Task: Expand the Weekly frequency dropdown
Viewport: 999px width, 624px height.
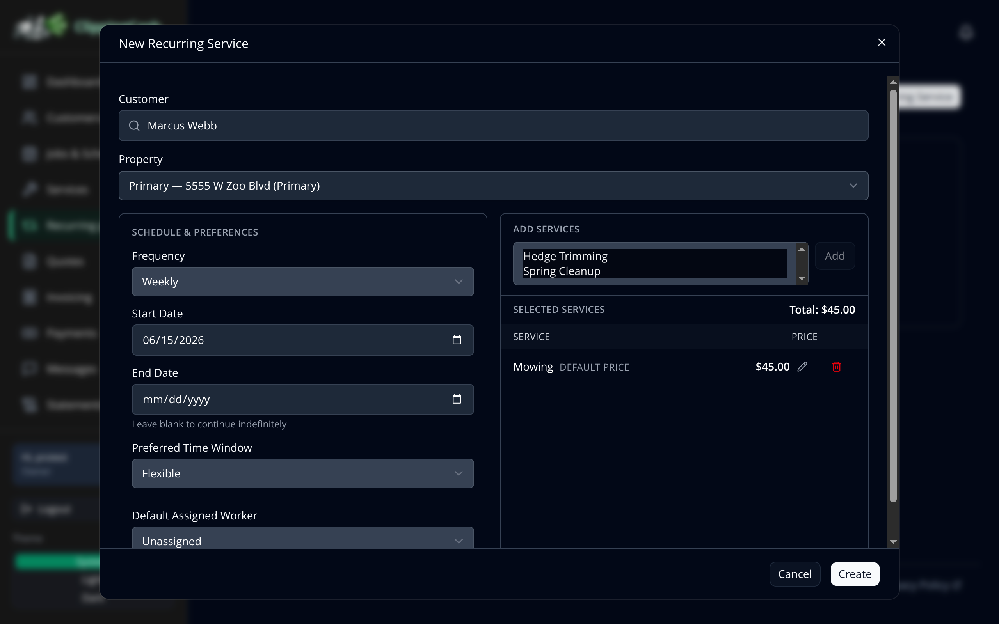Action: (302, 282)
